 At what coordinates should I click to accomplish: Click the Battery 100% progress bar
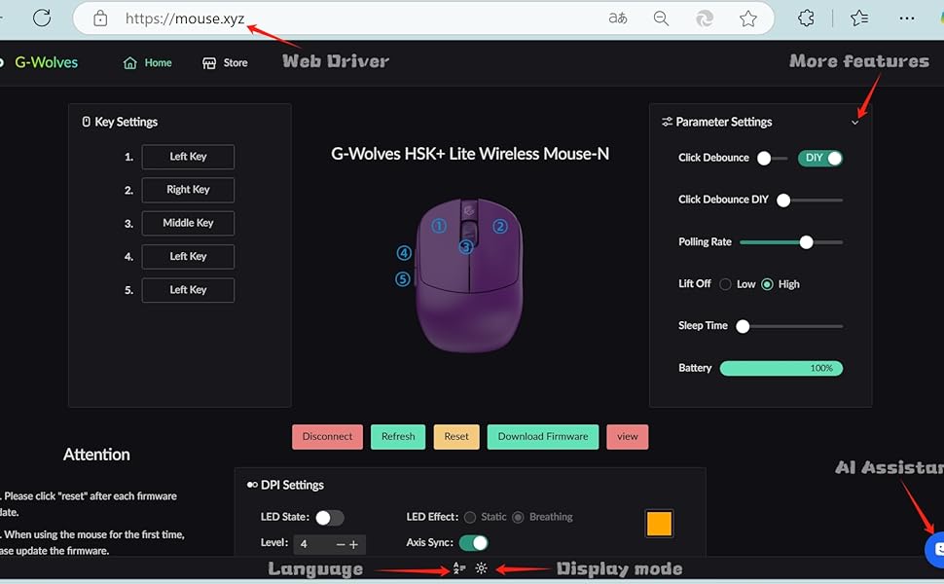coord(781,369)
